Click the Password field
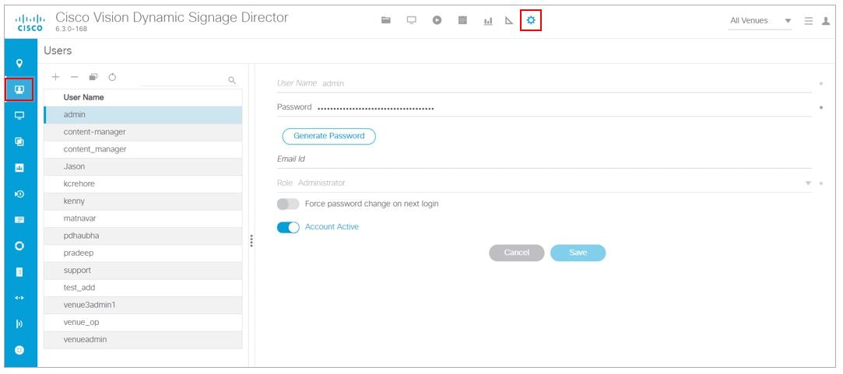This screenshot has width=843, height=374. pyautogui.click(x=544, y=107)
